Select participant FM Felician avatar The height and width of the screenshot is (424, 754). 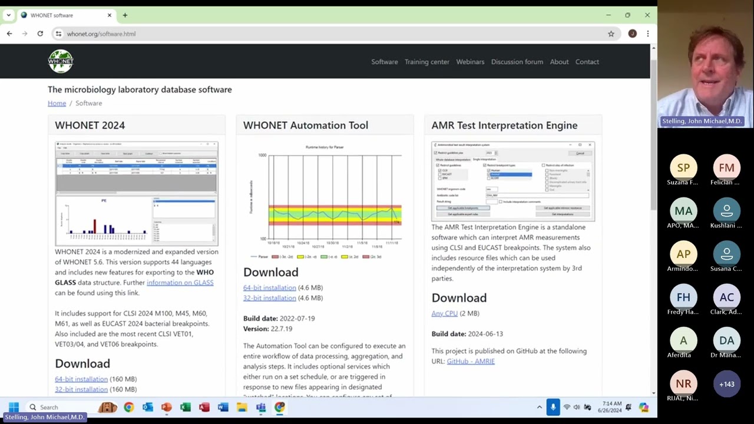[726, 168]
